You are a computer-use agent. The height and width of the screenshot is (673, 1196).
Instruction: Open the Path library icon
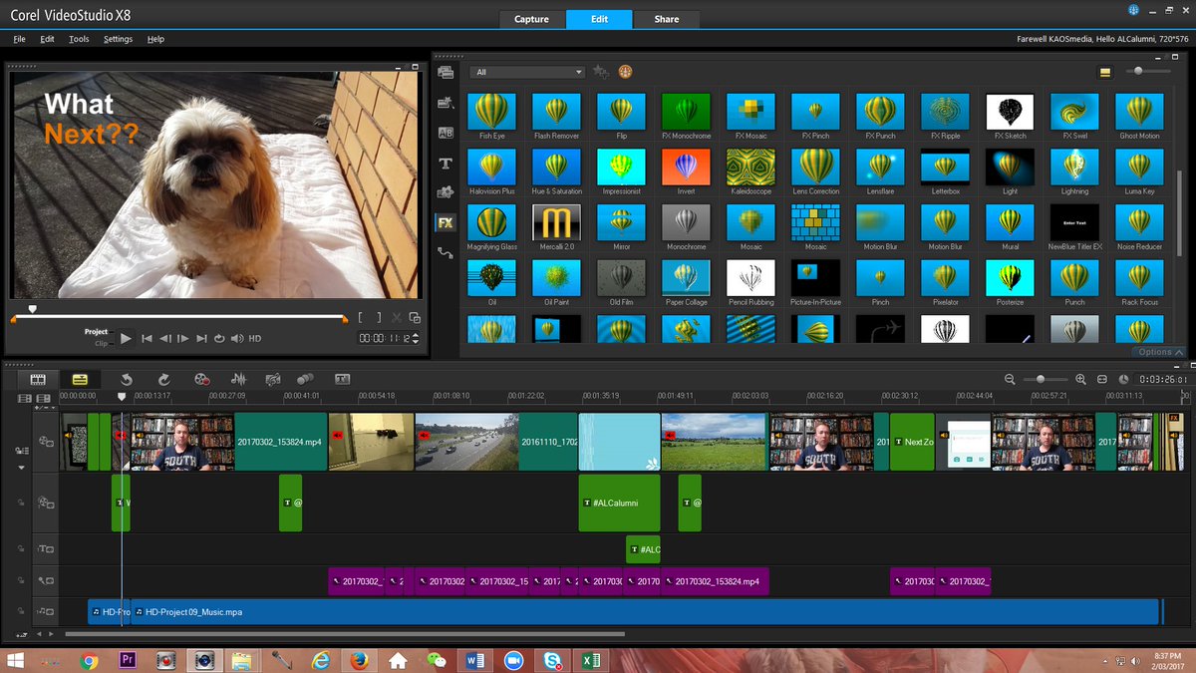[x=446, y=253]
